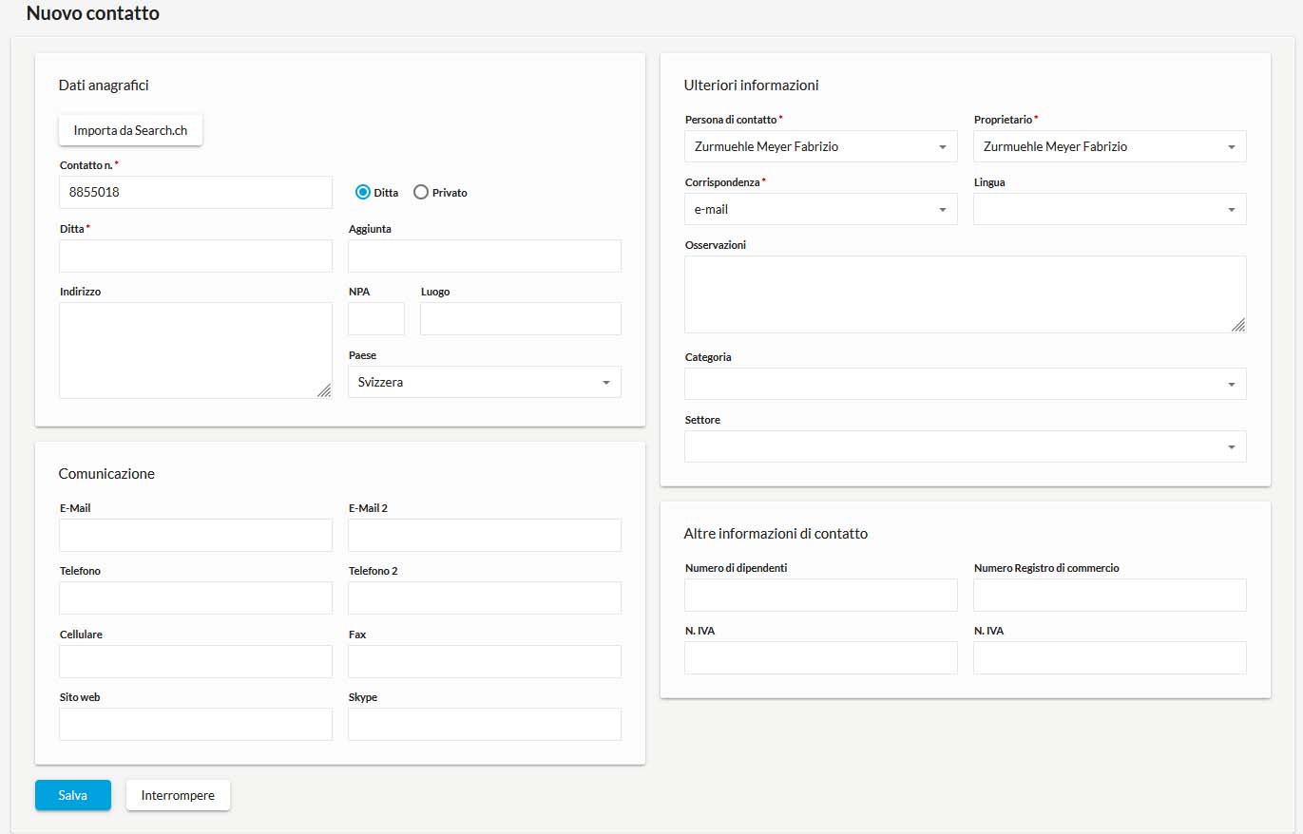Select the Ditta radio button
The image size is (1303, 834).
[362, 192]
